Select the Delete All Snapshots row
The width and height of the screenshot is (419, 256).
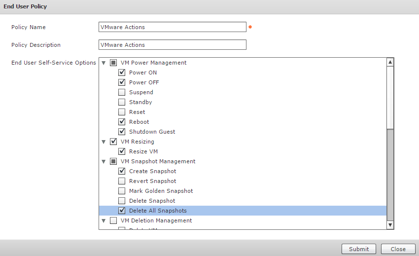point(158,211)
